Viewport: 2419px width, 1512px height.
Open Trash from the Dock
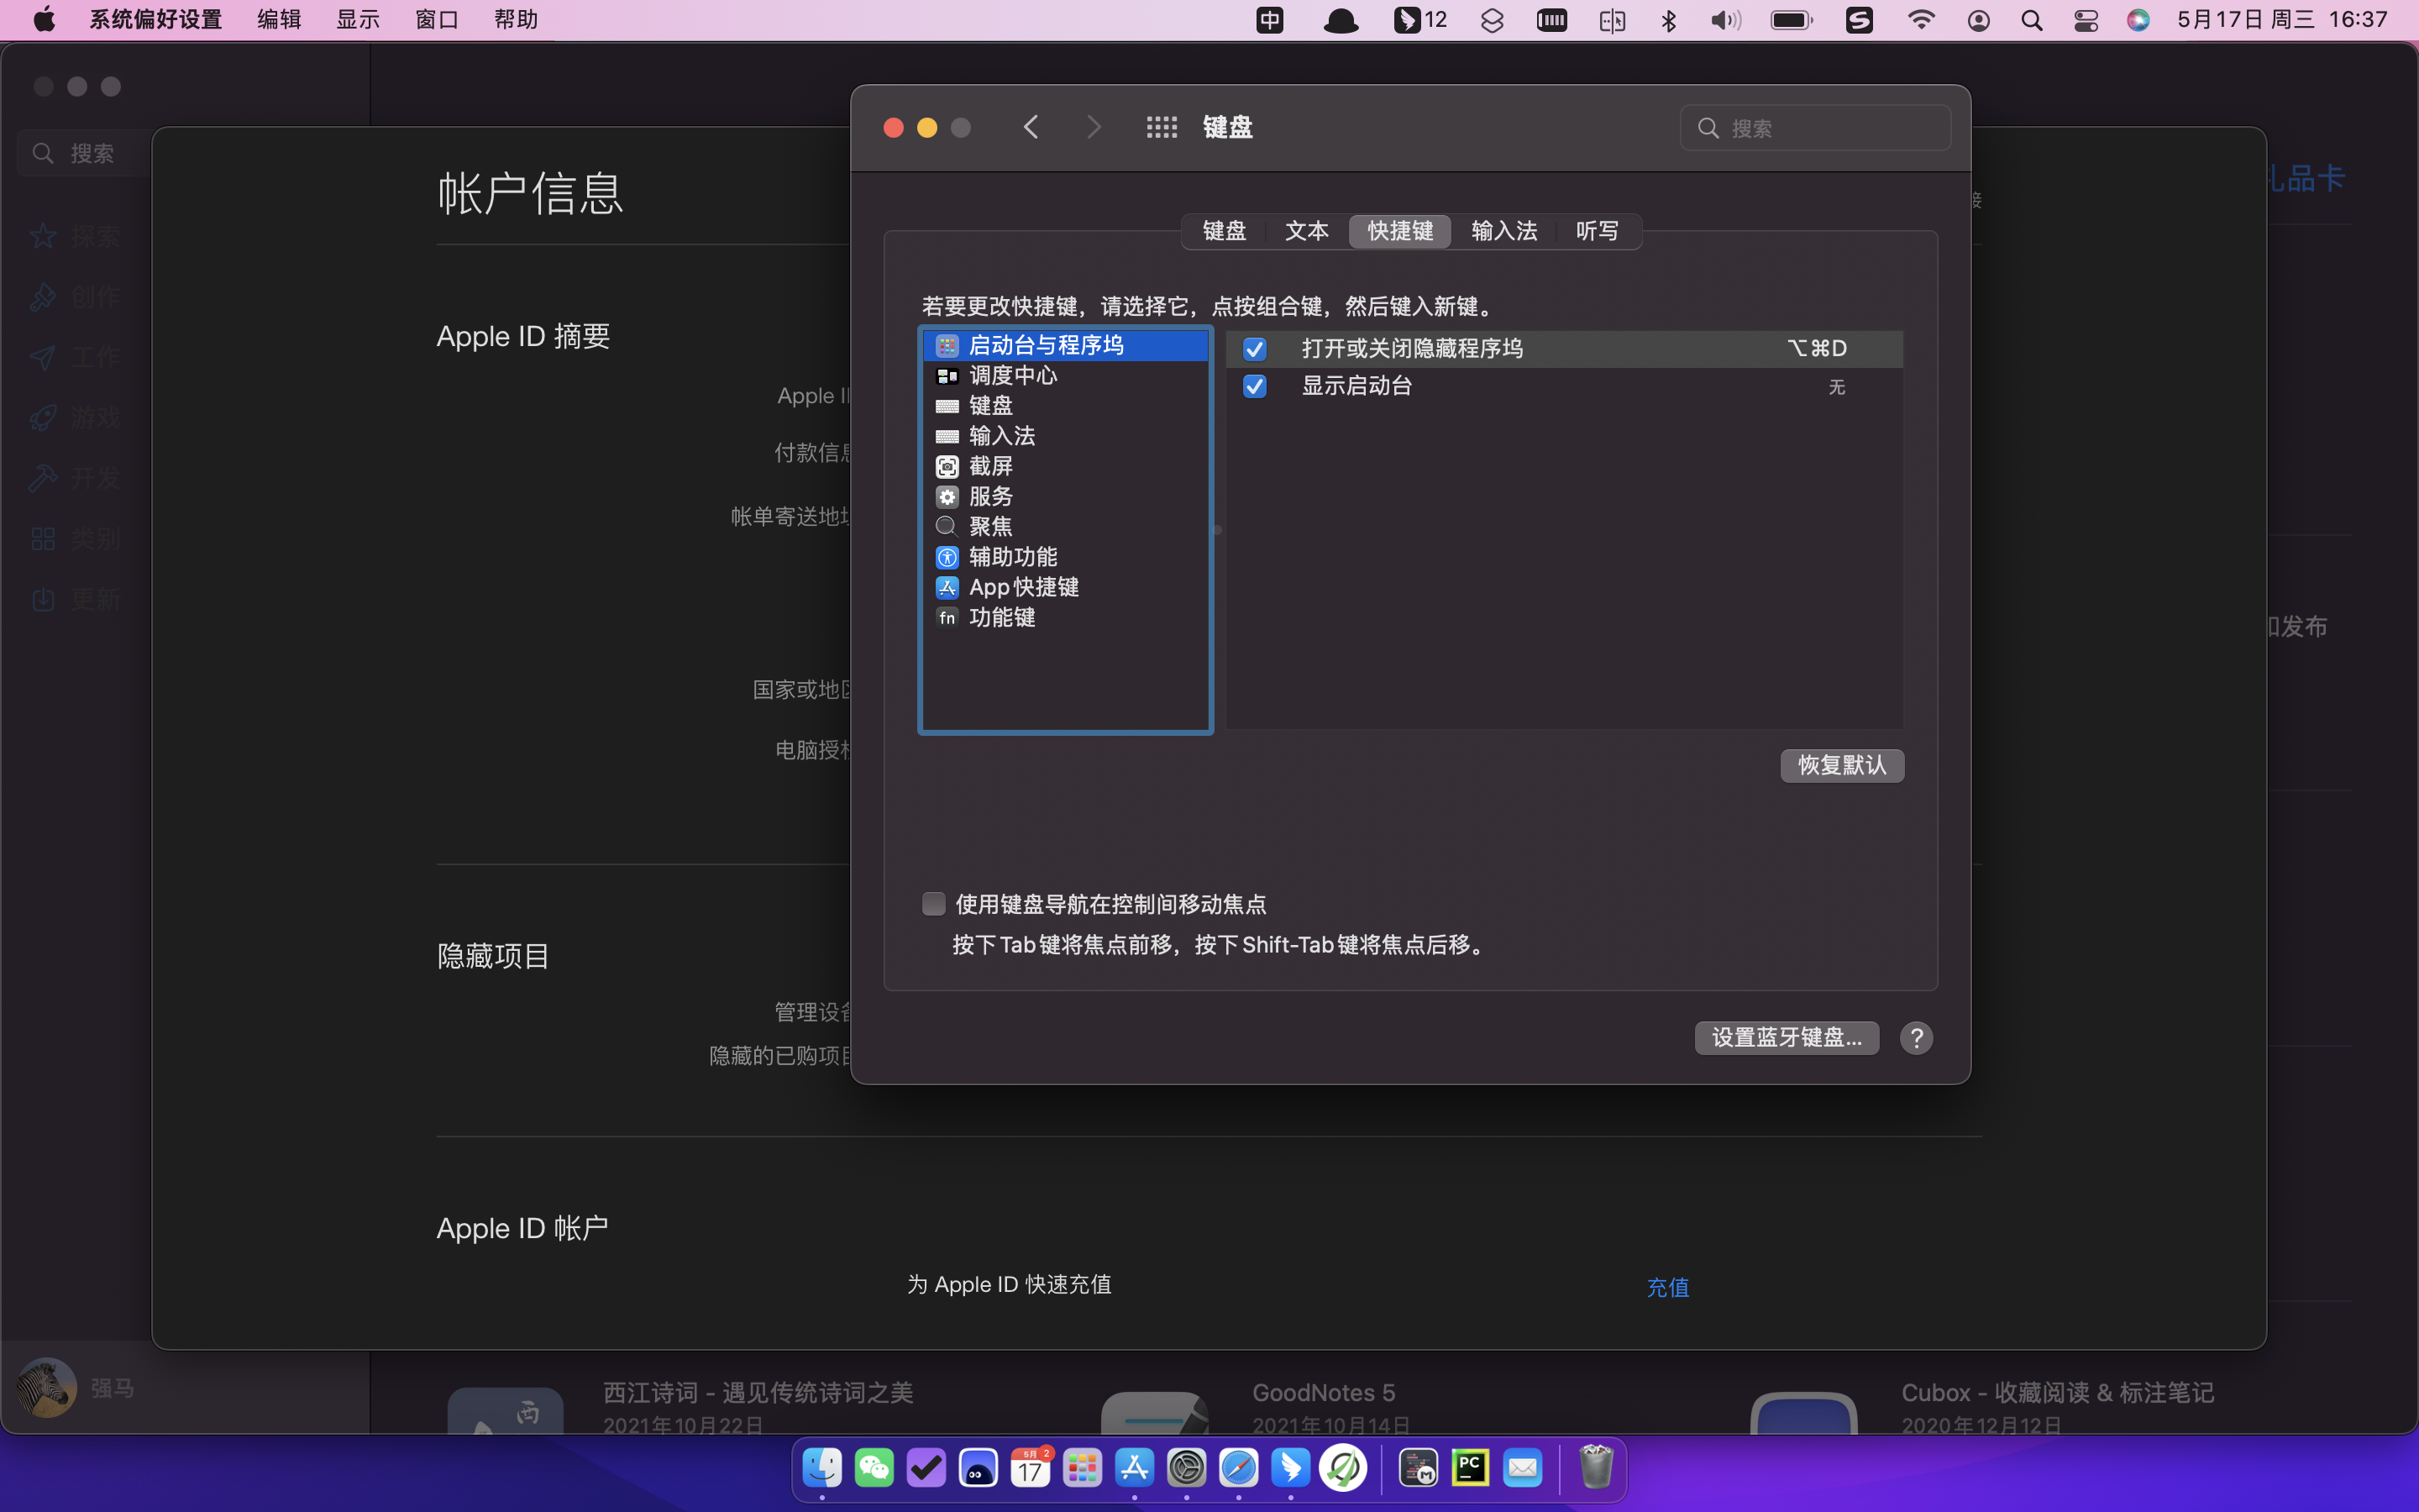click(x=1597, y=1468)
